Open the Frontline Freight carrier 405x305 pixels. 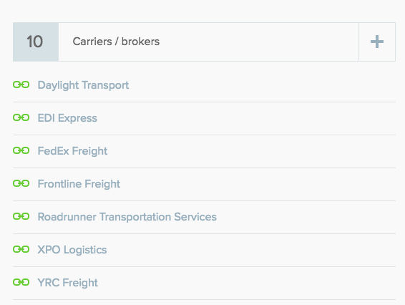coord(79,184)
